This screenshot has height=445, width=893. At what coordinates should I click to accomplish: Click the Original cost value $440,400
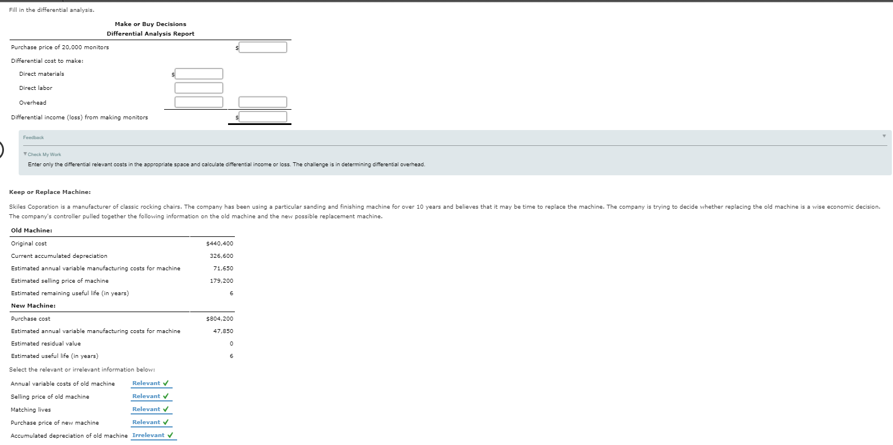click(x=220, y=244)
